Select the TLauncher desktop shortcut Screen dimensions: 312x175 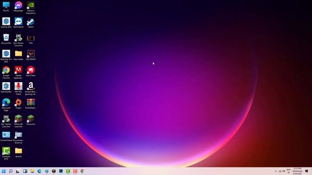[x=31, y=120]
